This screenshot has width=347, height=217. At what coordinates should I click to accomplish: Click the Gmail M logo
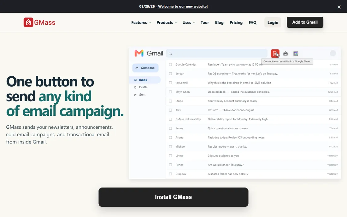point(139,53)
